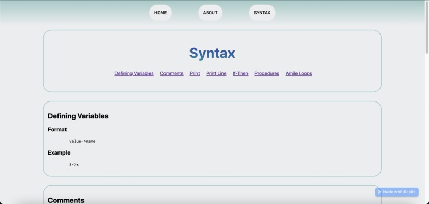Click the code text value->name
This screenshot has height=204, width=429.
pyautogui.click(x=82, y=141)
